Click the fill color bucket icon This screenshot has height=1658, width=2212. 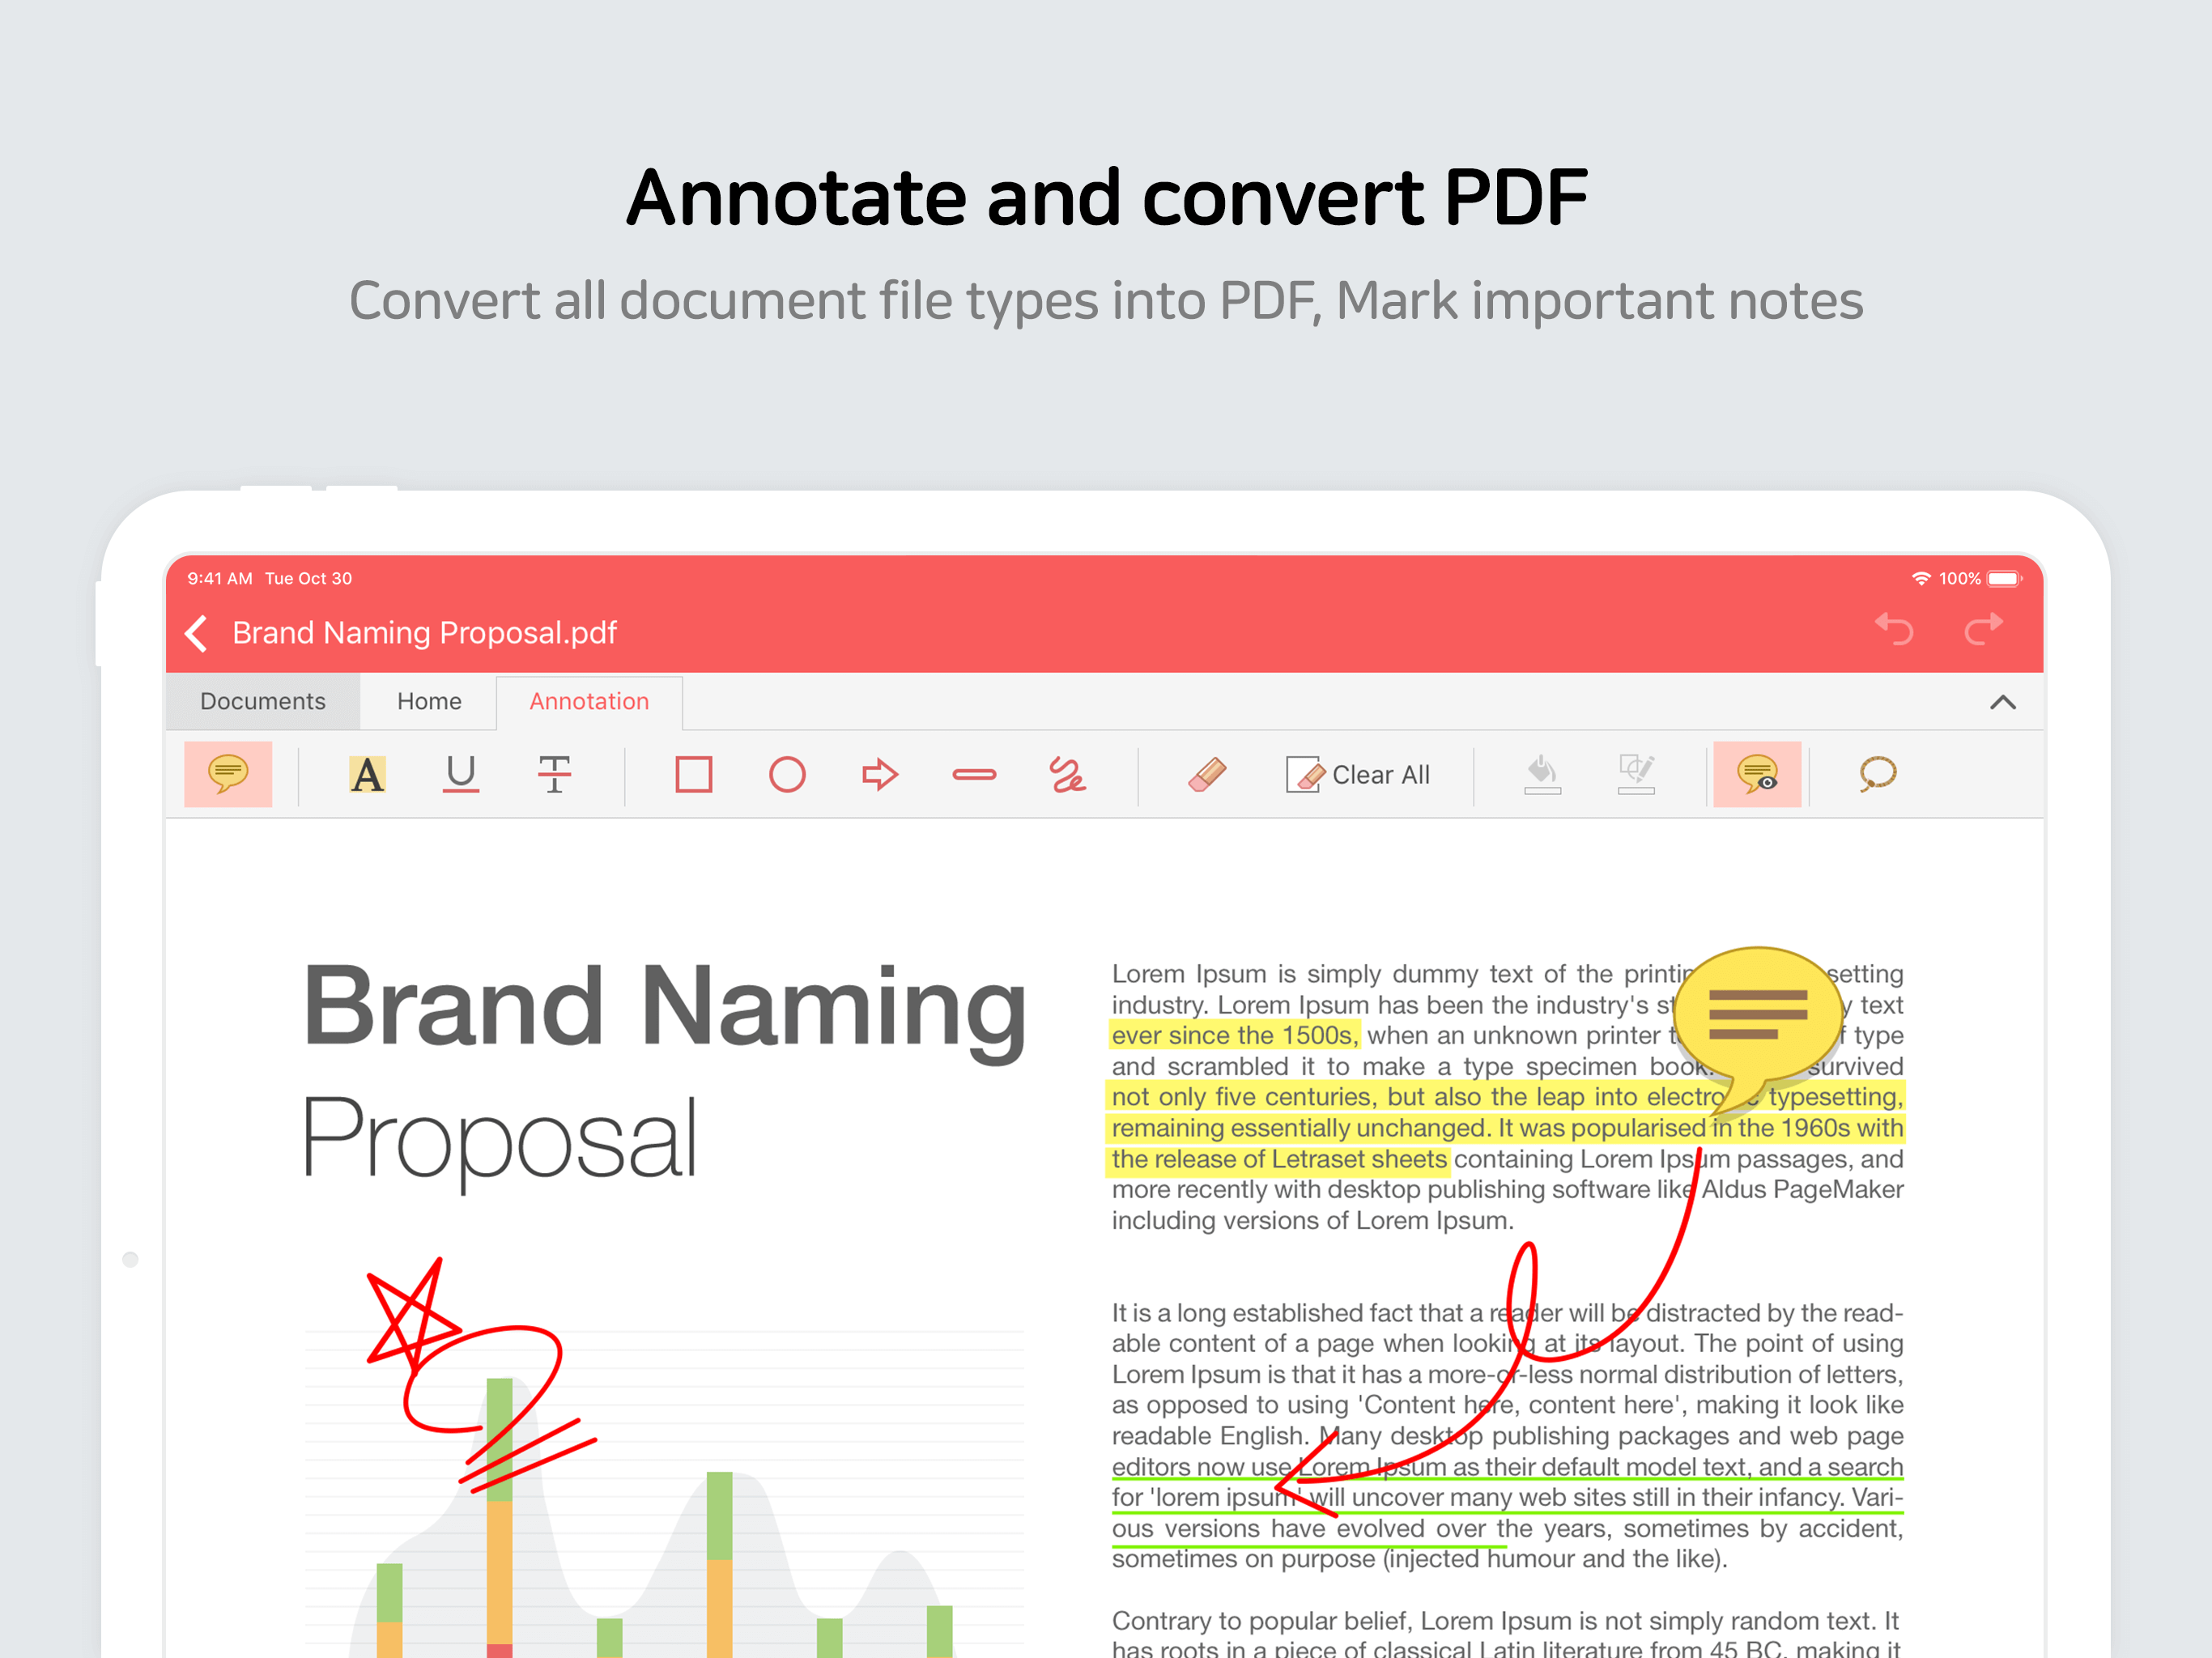[x=1542, y=774]
